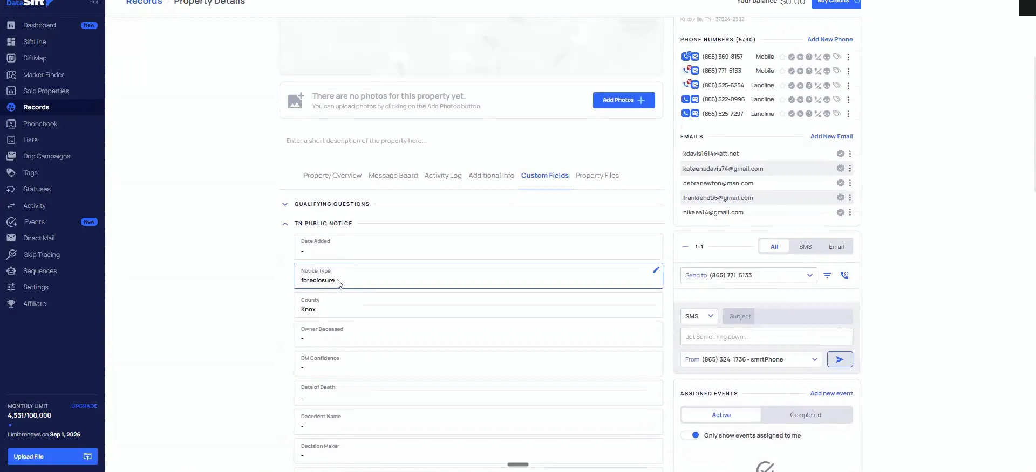Screen dimensions: 1036x472
Task: Open the three-dot menu for kdavis1614@att.net
Action: (850, 154)
